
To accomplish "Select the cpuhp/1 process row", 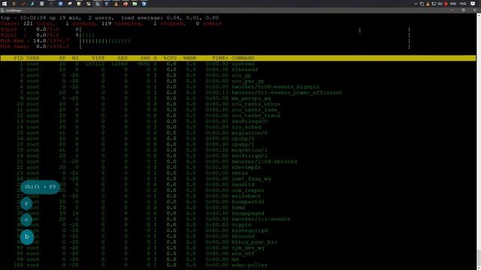I will coord(238,144).
